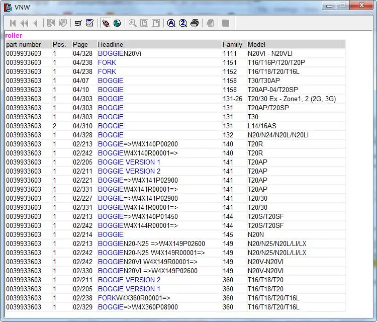Open the first FORK headline link for T16/T16P/T20/T20P
The width and height of the screenshot is (377, 322).
click(107, 62)
